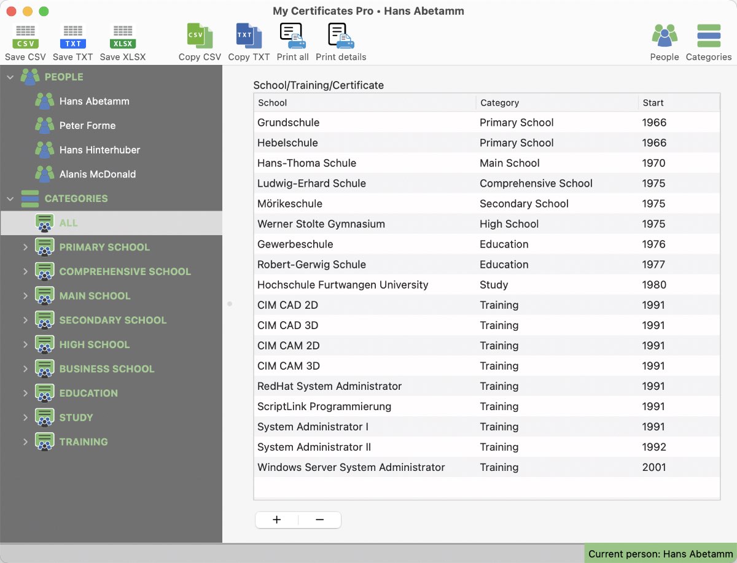Click the icon beside HIGH SCHOOL
Viewport: 737px width, 563px height.
[x=44, y=344]
